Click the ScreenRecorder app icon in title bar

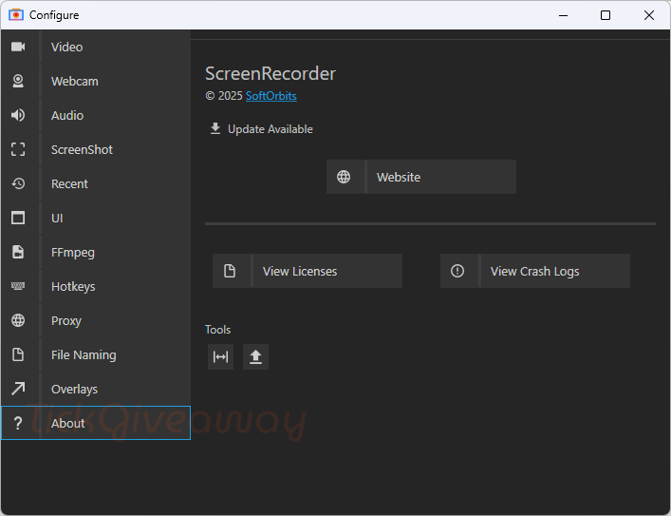click(16, 15)
